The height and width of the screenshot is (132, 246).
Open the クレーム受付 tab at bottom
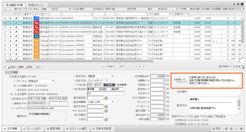[x=32, y=129]
